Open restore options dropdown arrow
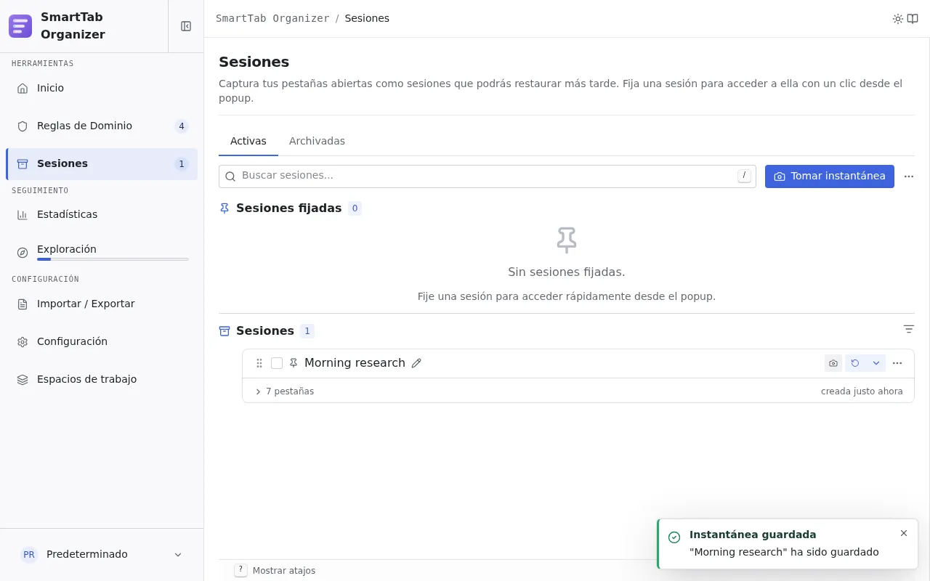Screen dimensions: 930x581 tap(876, 363)
